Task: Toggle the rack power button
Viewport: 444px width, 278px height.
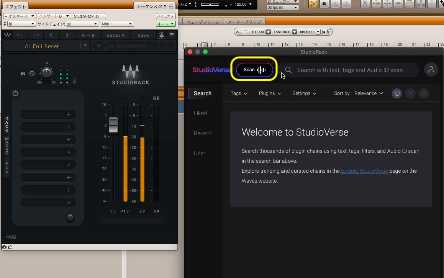Action: (x=15, y=93)
